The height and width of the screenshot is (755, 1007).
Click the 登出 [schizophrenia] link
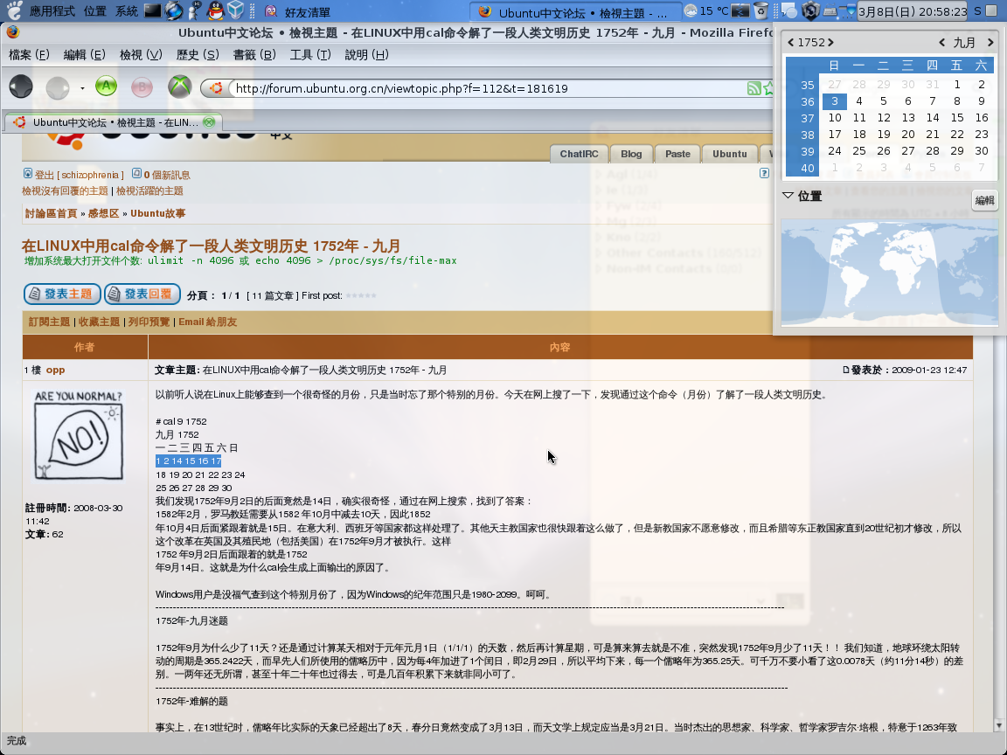(x=79, y=175)
